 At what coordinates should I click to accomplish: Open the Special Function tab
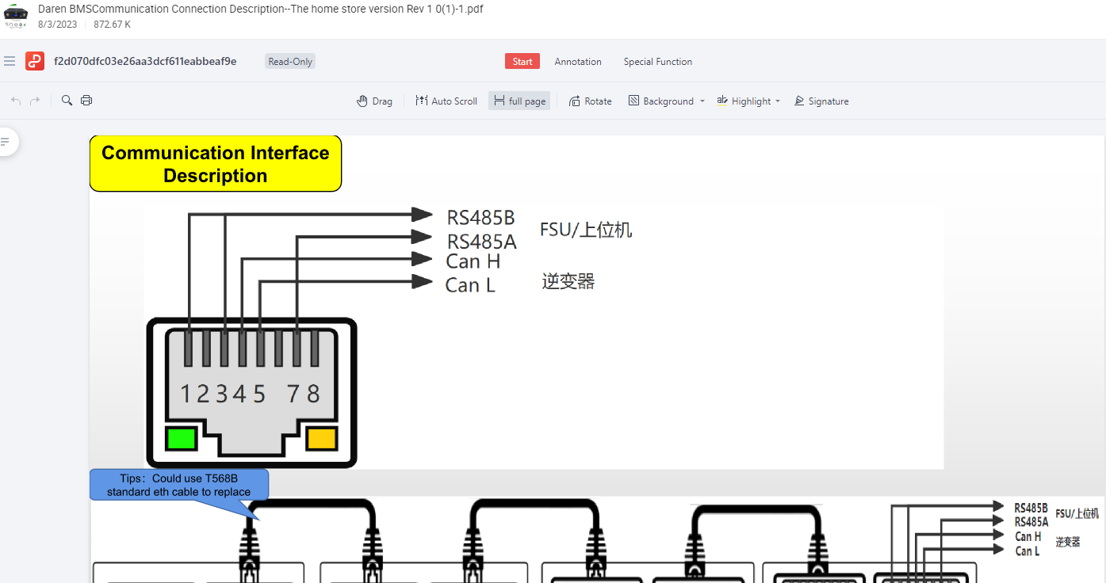point(658,62)
